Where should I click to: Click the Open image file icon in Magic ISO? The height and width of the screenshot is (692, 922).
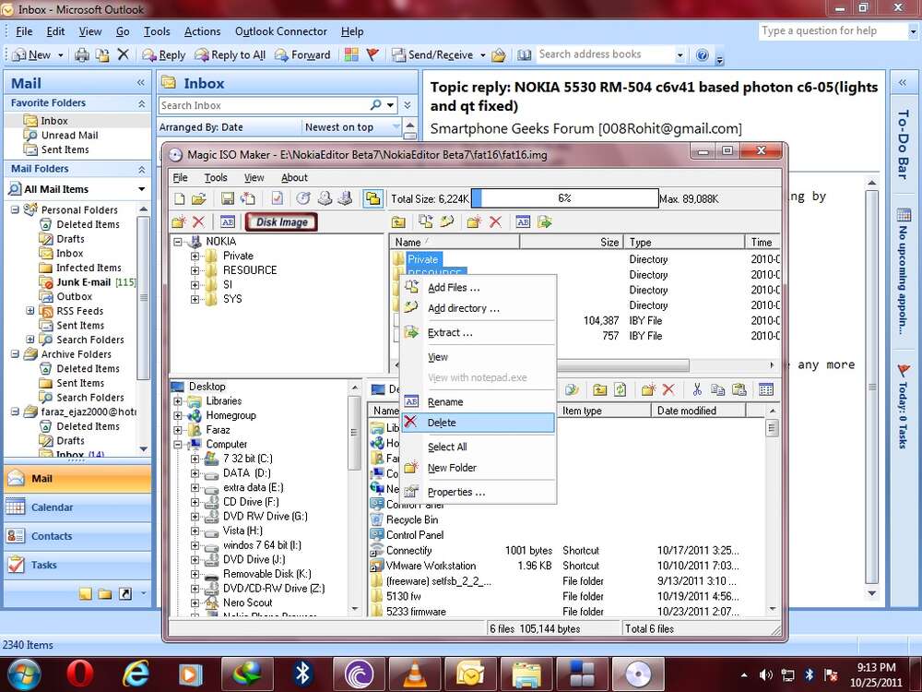[199, 199]
